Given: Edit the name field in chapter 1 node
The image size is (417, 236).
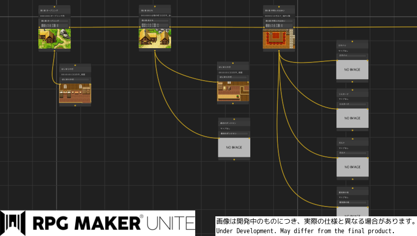Looking at the screenshot, I should [x=55, y=21].
